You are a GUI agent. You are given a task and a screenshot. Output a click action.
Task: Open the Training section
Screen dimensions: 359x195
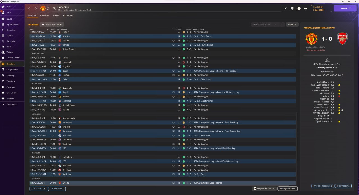tap(10, 52)
